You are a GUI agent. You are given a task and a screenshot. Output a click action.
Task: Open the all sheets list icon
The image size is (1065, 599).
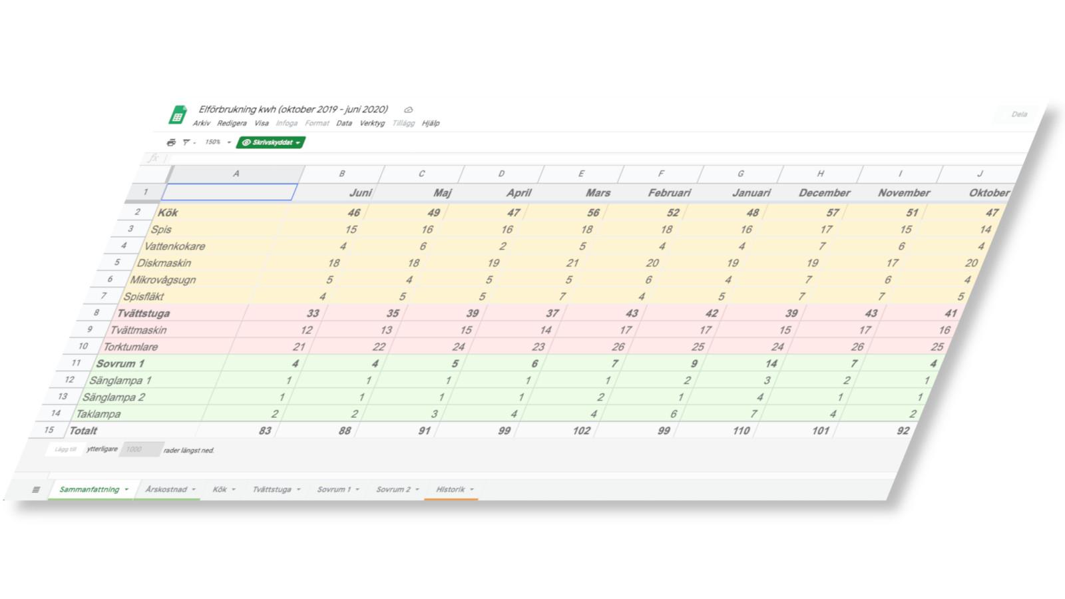pos(36,490)
